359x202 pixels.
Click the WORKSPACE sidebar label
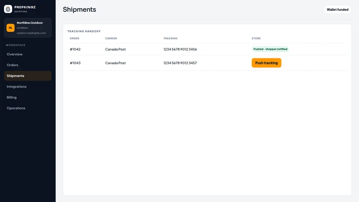pos(16,45)
